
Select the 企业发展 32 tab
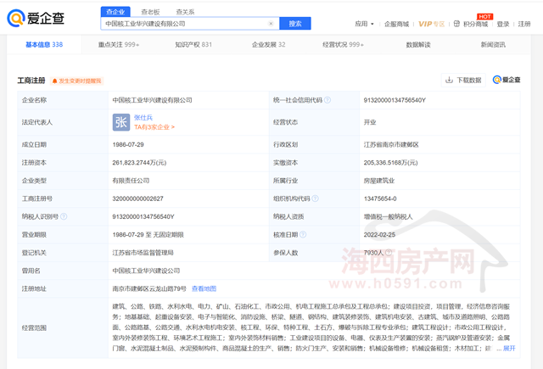click(x=268, y=44)
